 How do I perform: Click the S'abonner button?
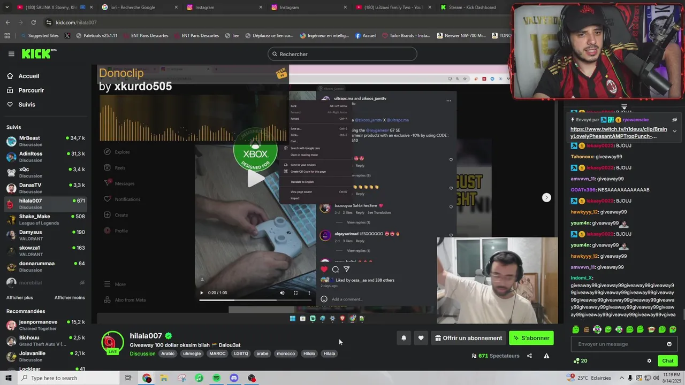(x=531, y=338)
